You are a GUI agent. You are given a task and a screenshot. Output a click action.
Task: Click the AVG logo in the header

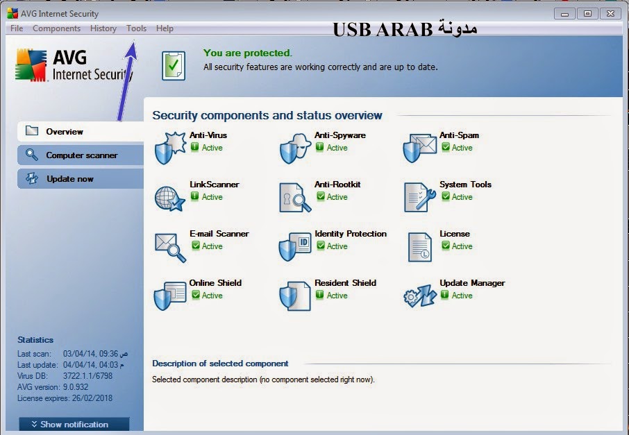click(31, 65)
